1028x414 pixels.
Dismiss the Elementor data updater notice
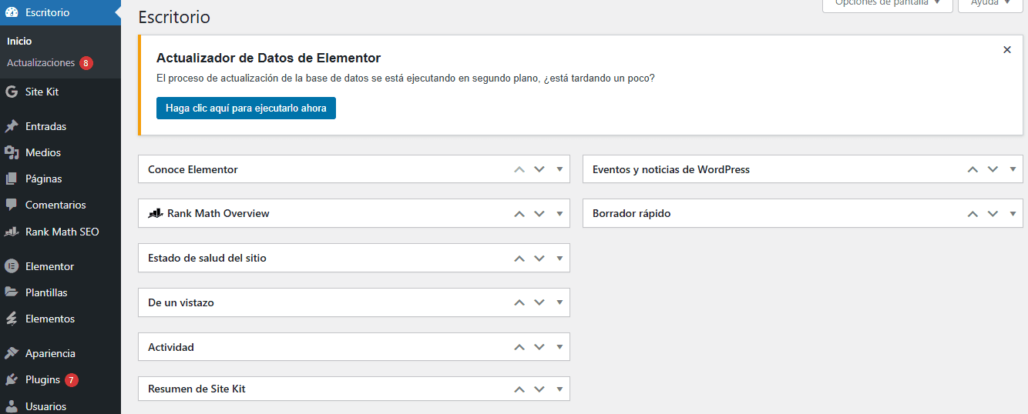pyautogui.click(x=1007, y=49)
